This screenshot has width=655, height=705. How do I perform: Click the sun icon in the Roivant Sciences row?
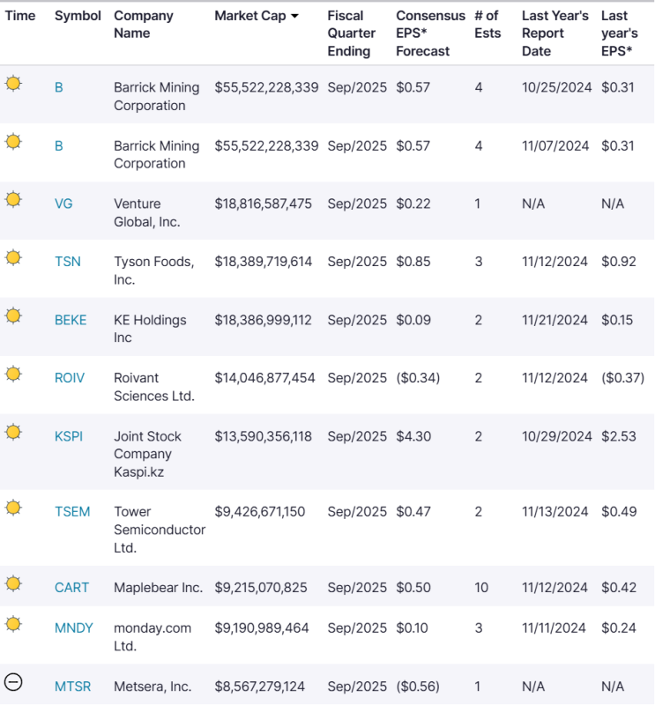[x=13, y=374]
